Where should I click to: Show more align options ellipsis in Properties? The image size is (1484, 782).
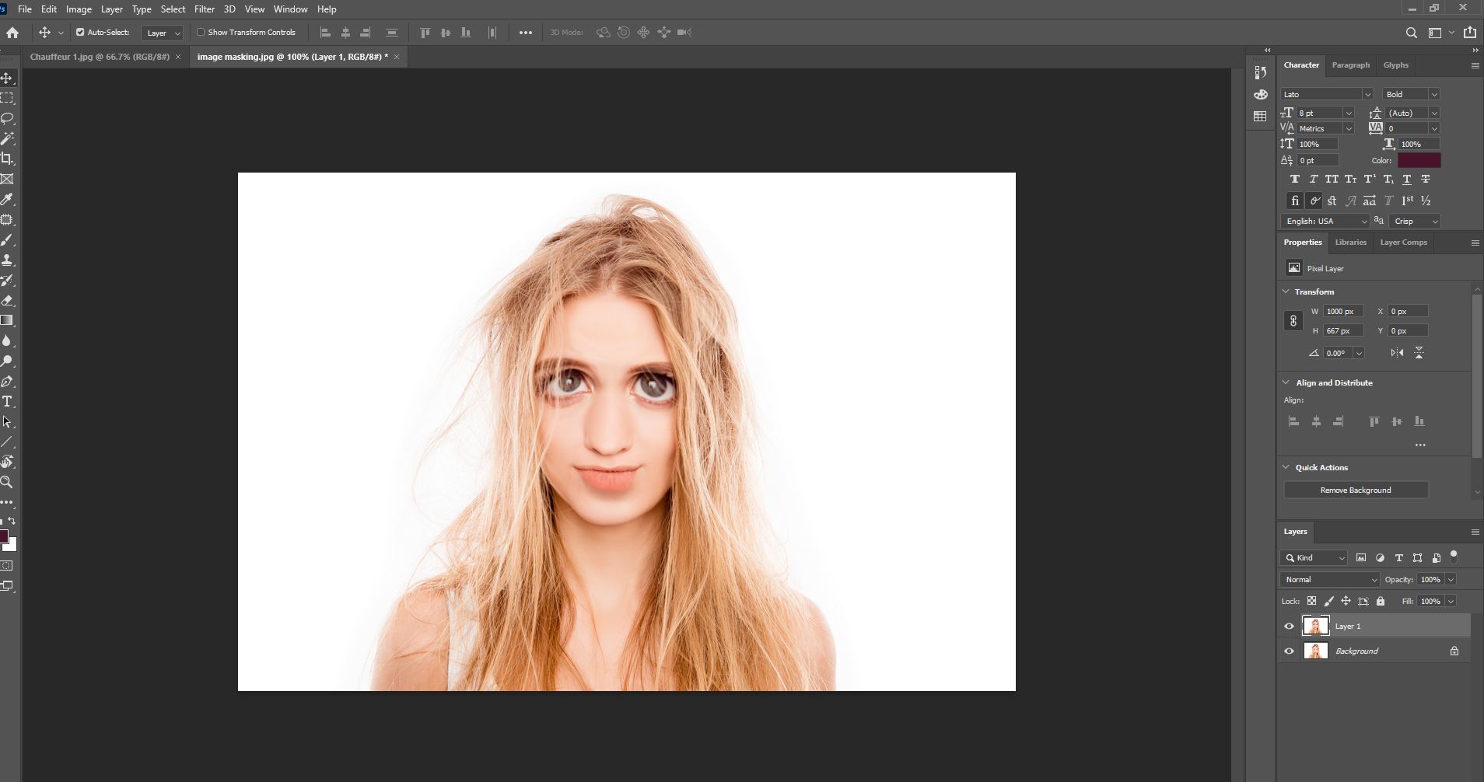(1420, 445)
